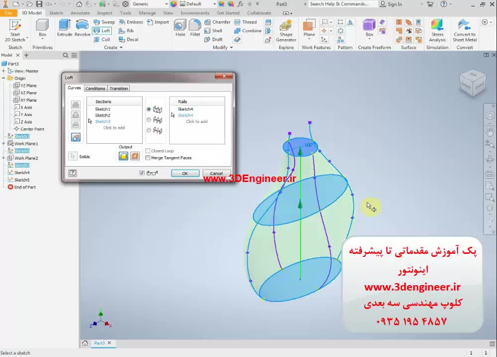Pick the Rib tool
The image size is (497, 357).
point(126,31)
